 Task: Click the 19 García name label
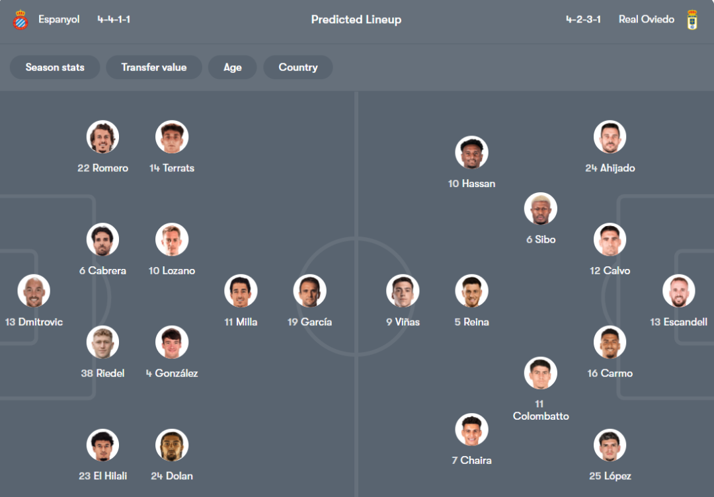point(309,322)
